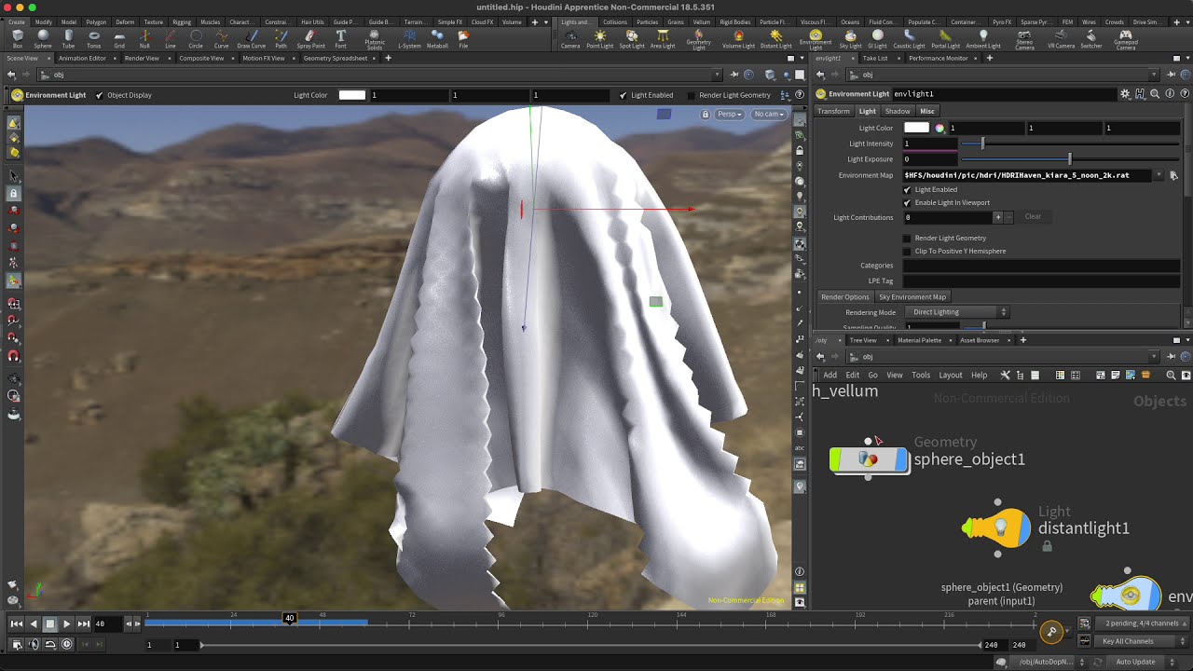Click the L-System shelf tool
1193x671 pixels.
(409, 39)
